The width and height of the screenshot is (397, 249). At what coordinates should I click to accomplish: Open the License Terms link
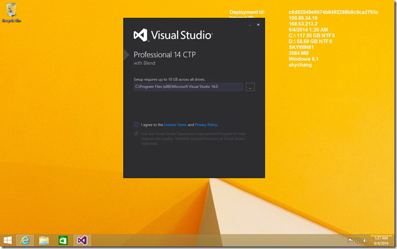(175, 124)
